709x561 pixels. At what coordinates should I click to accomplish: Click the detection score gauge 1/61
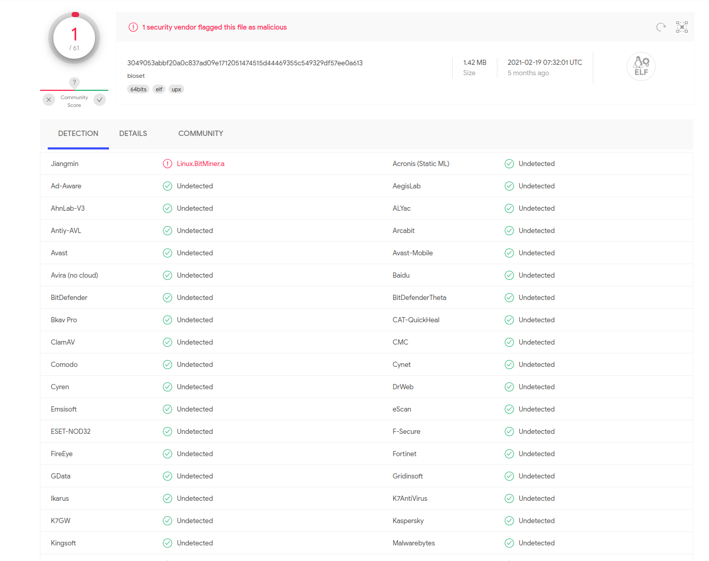[x=74, y=38]
